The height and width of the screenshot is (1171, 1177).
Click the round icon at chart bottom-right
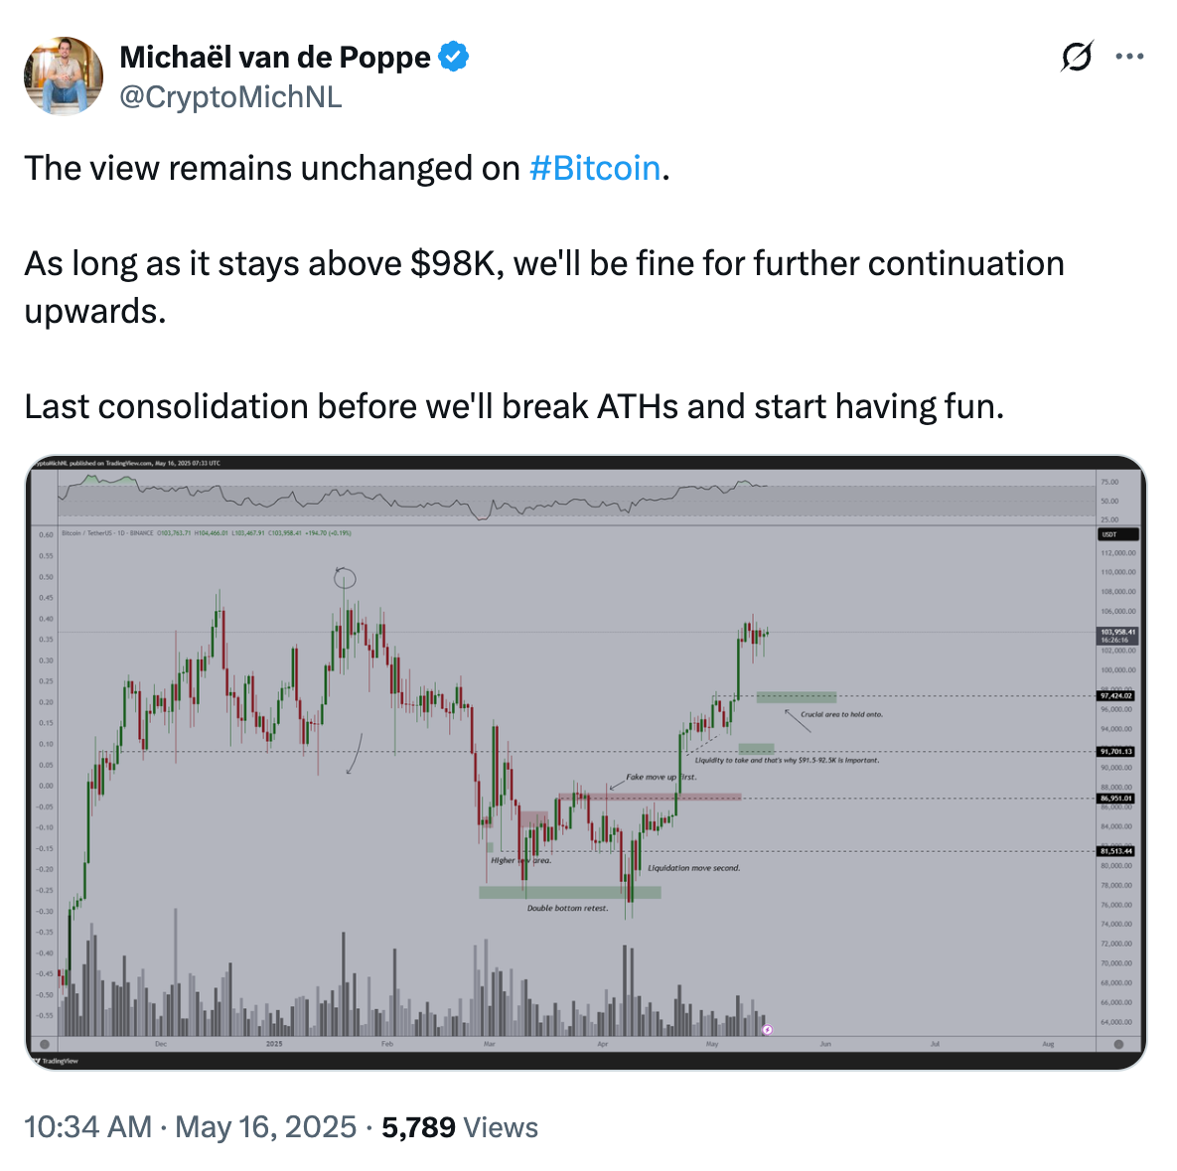click(x=1118, y=1044)
